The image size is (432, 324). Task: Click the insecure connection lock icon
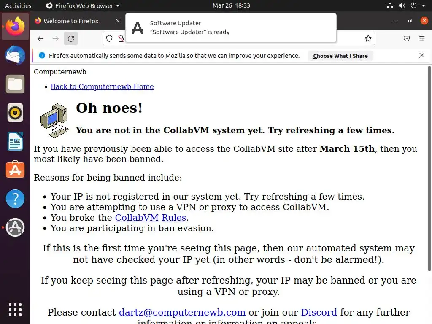(x=121, y=38)
